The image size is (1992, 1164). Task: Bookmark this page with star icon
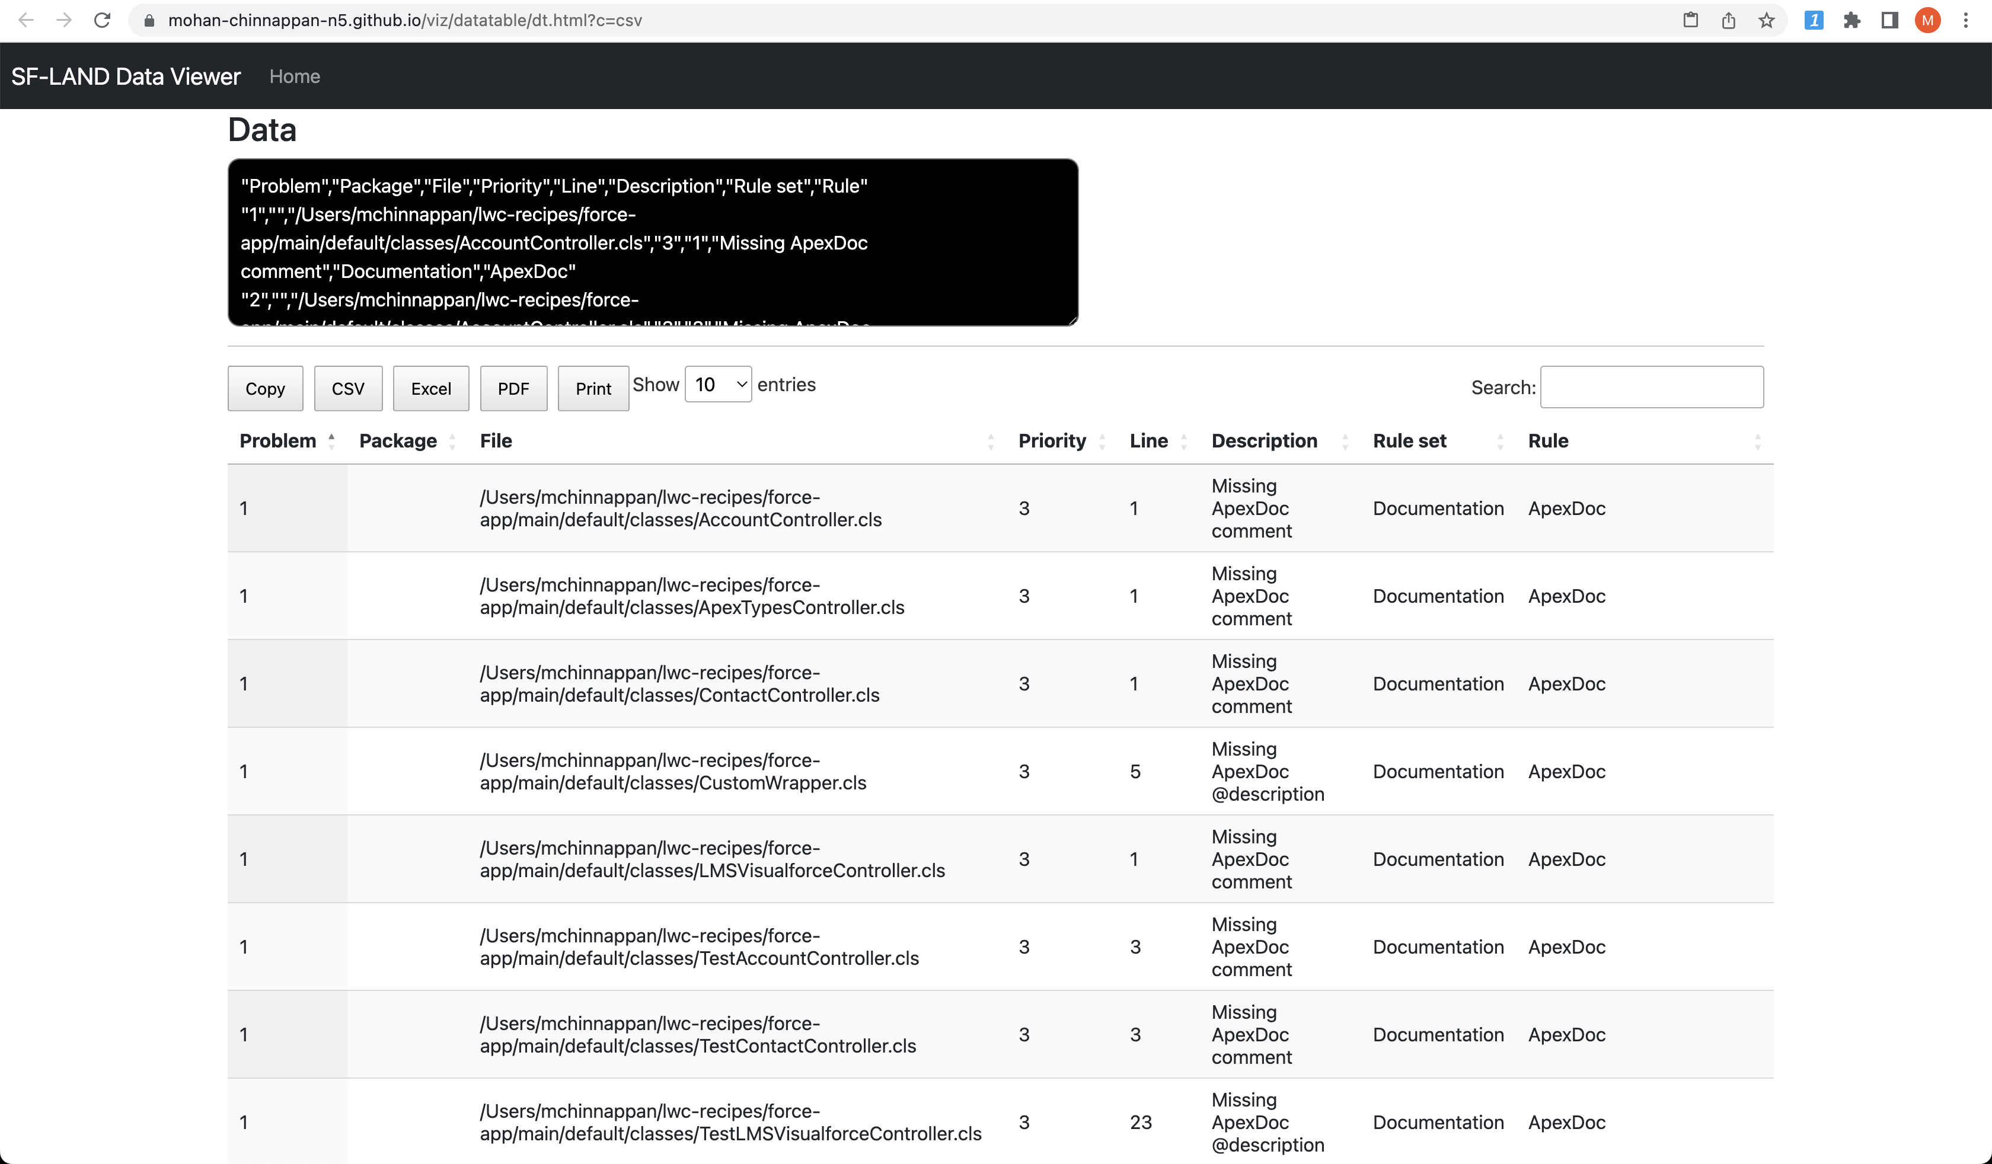(x=1767, y=21)
